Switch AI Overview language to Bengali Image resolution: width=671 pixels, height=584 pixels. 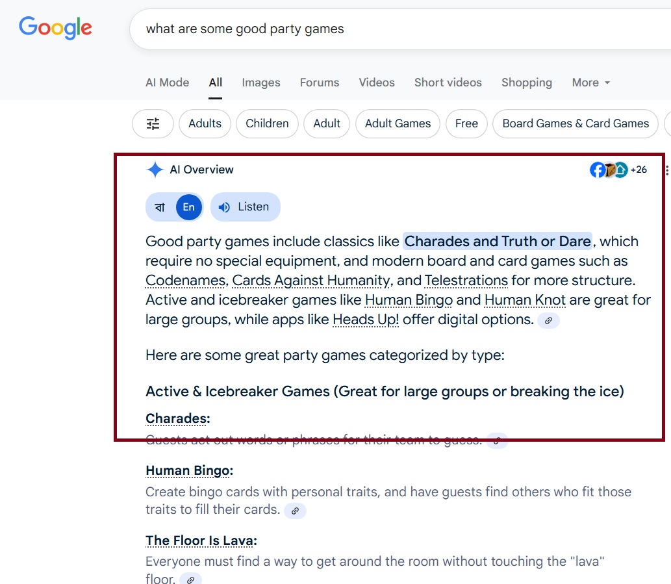point(160,207)
